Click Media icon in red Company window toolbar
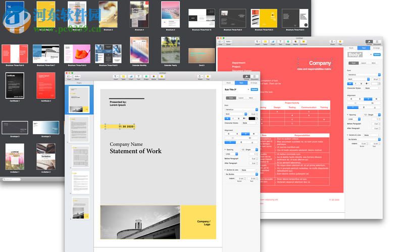 [x=295, y=41]
